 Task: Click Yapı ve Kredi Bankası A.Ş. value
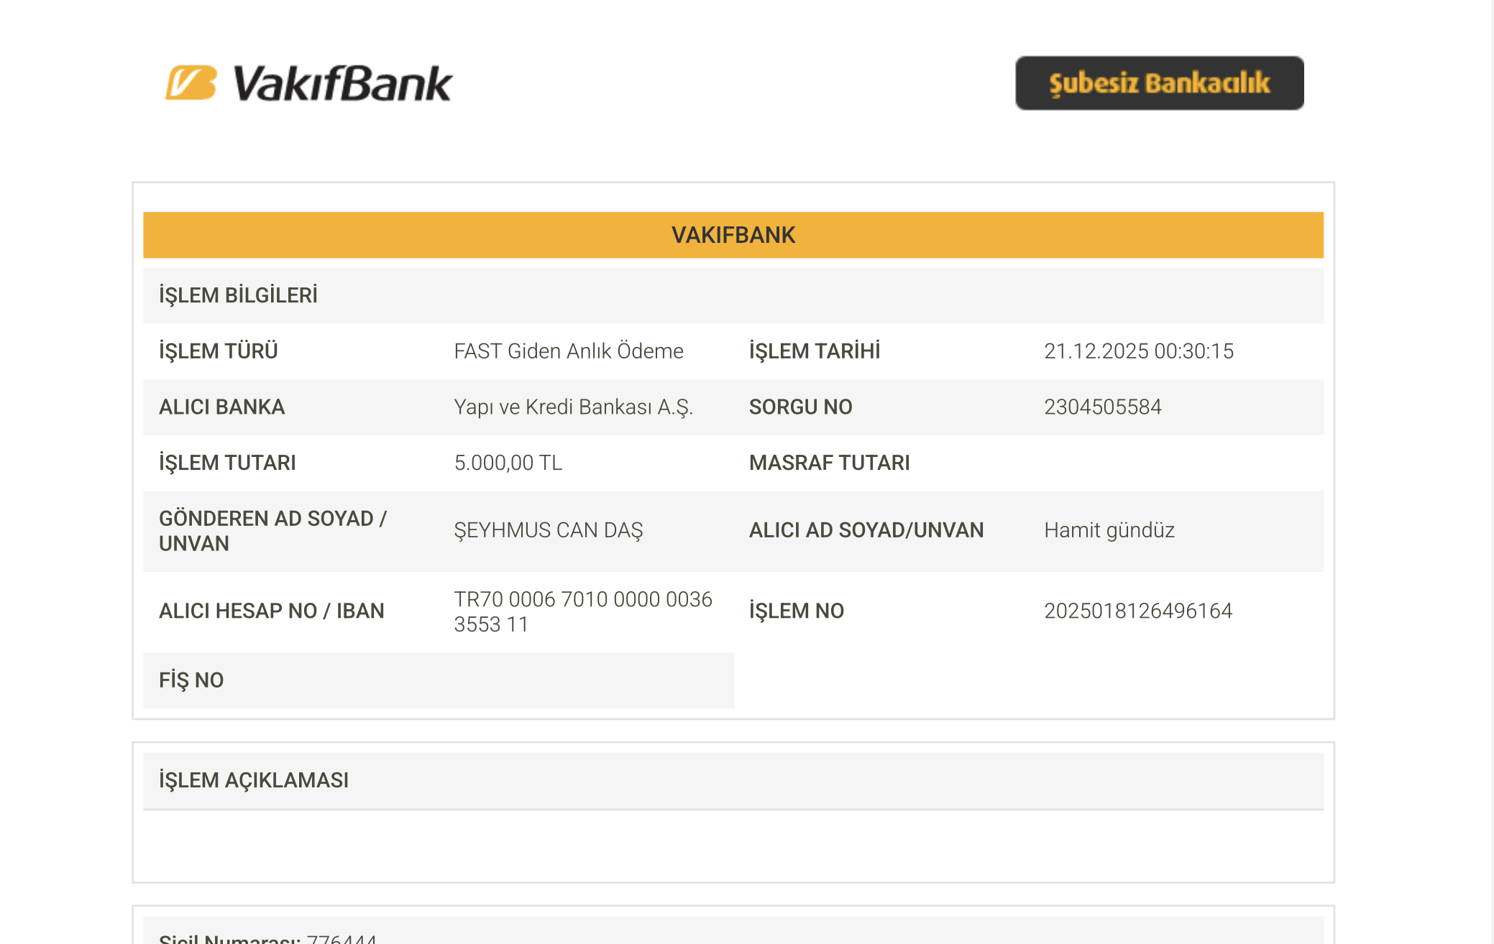pyautogui.click(x=574, y=407)
